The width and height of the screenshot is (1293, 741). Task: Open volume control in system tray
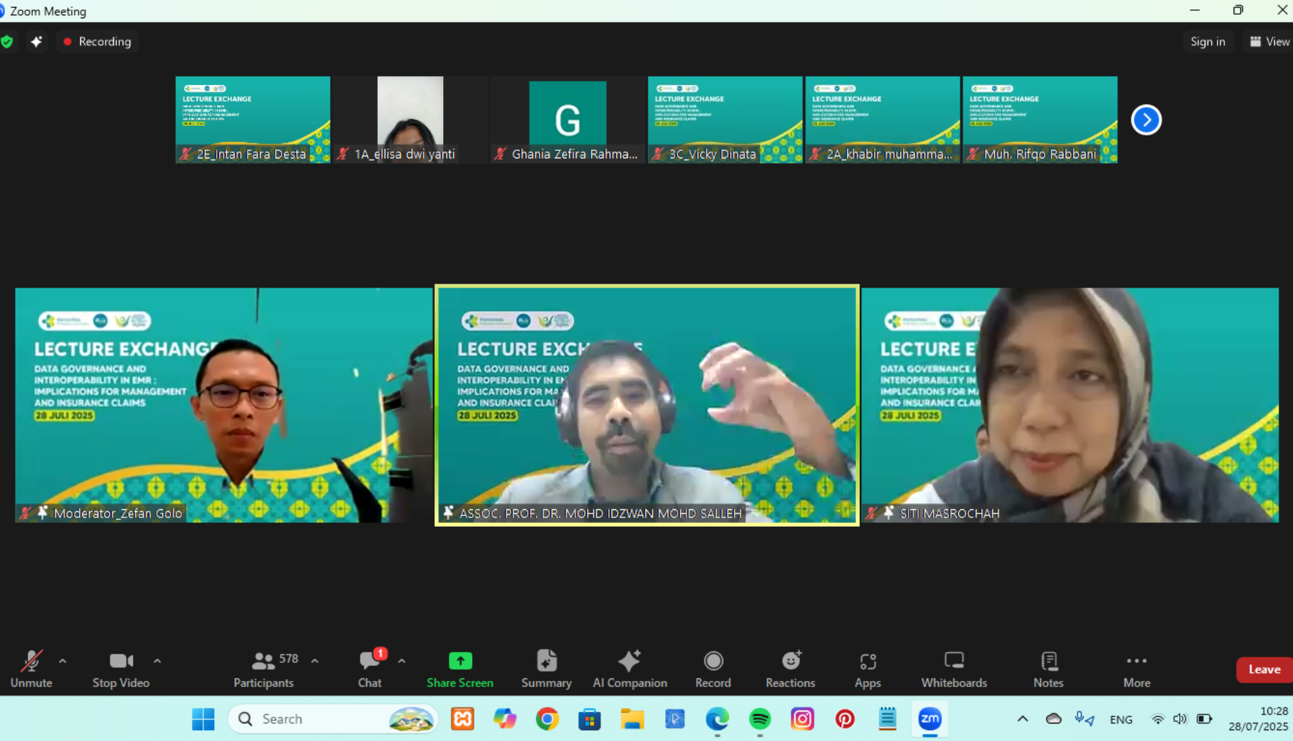point(1180,719)
